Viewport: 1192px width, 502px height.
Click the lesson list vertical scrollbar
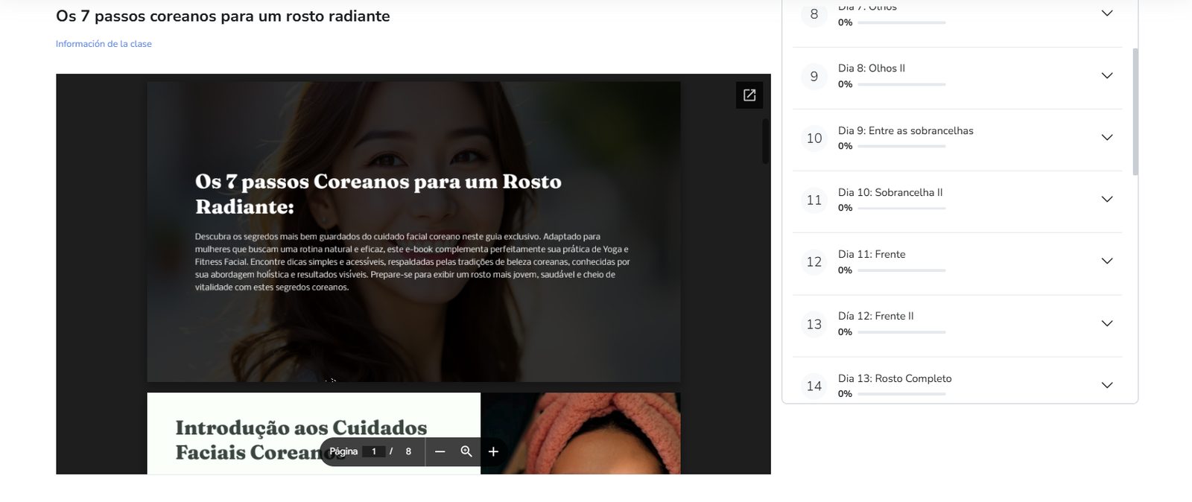(x=1135, y=112)
